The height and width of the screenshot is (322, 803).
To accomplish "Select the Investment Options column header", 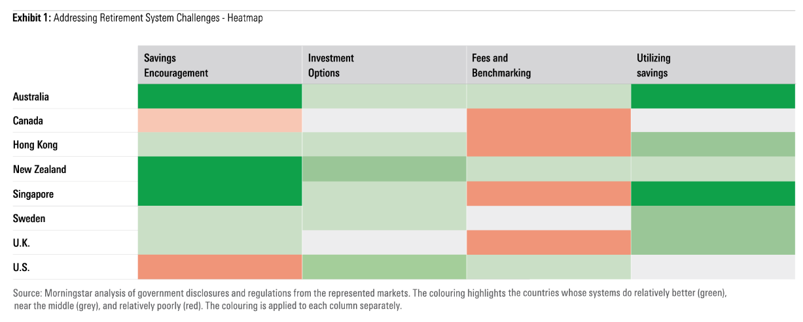I will tap(331, 65).
